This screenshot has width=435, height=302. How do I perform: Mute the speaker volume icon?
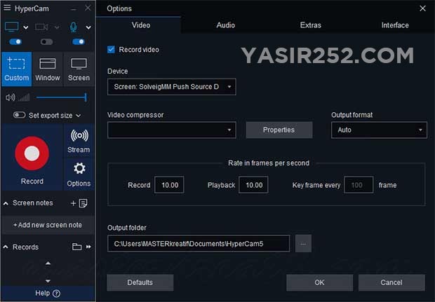(11, 97)
